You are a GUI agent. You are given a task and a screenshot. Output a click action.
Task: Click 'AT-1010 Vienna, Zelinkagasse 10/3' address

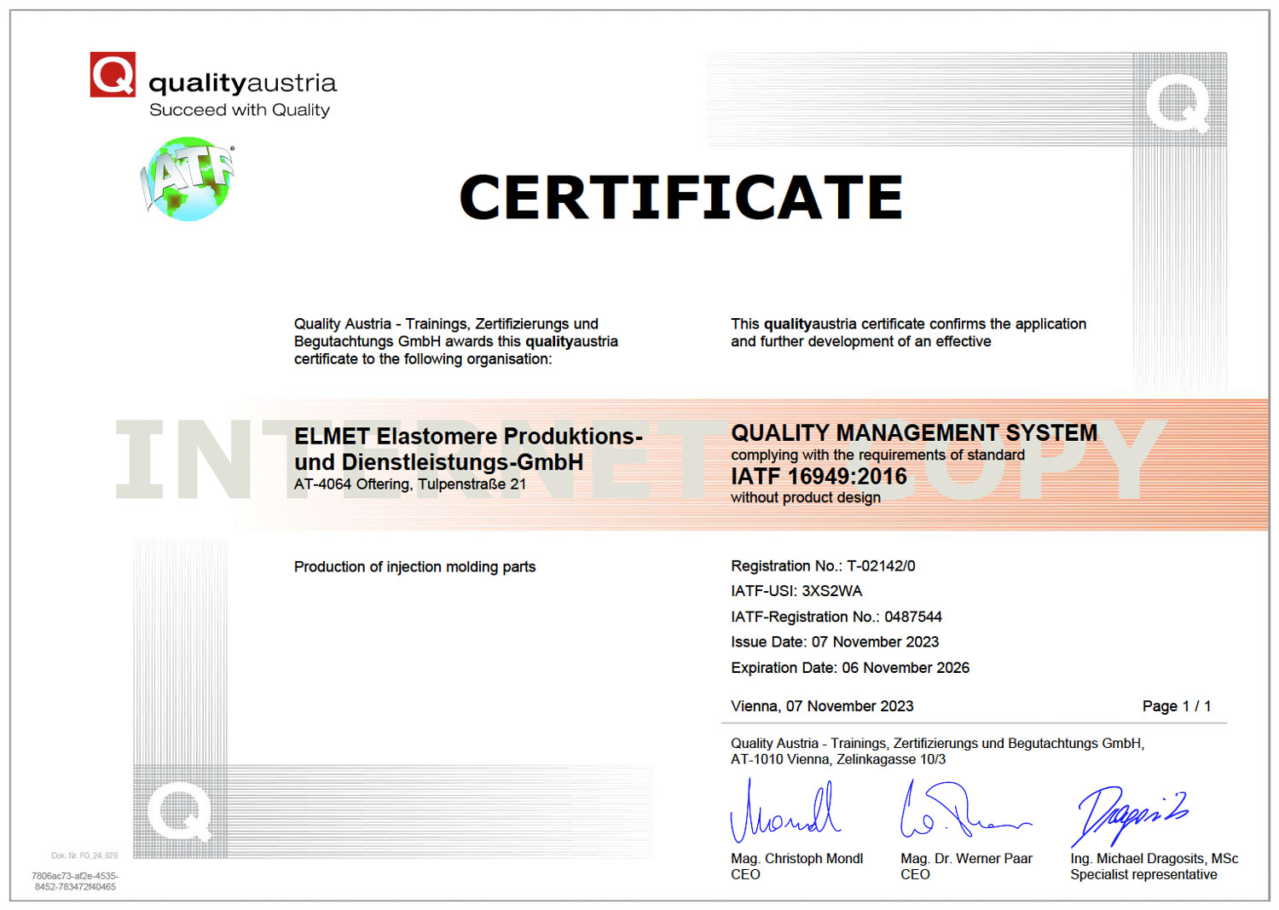[x=838, y=759]
